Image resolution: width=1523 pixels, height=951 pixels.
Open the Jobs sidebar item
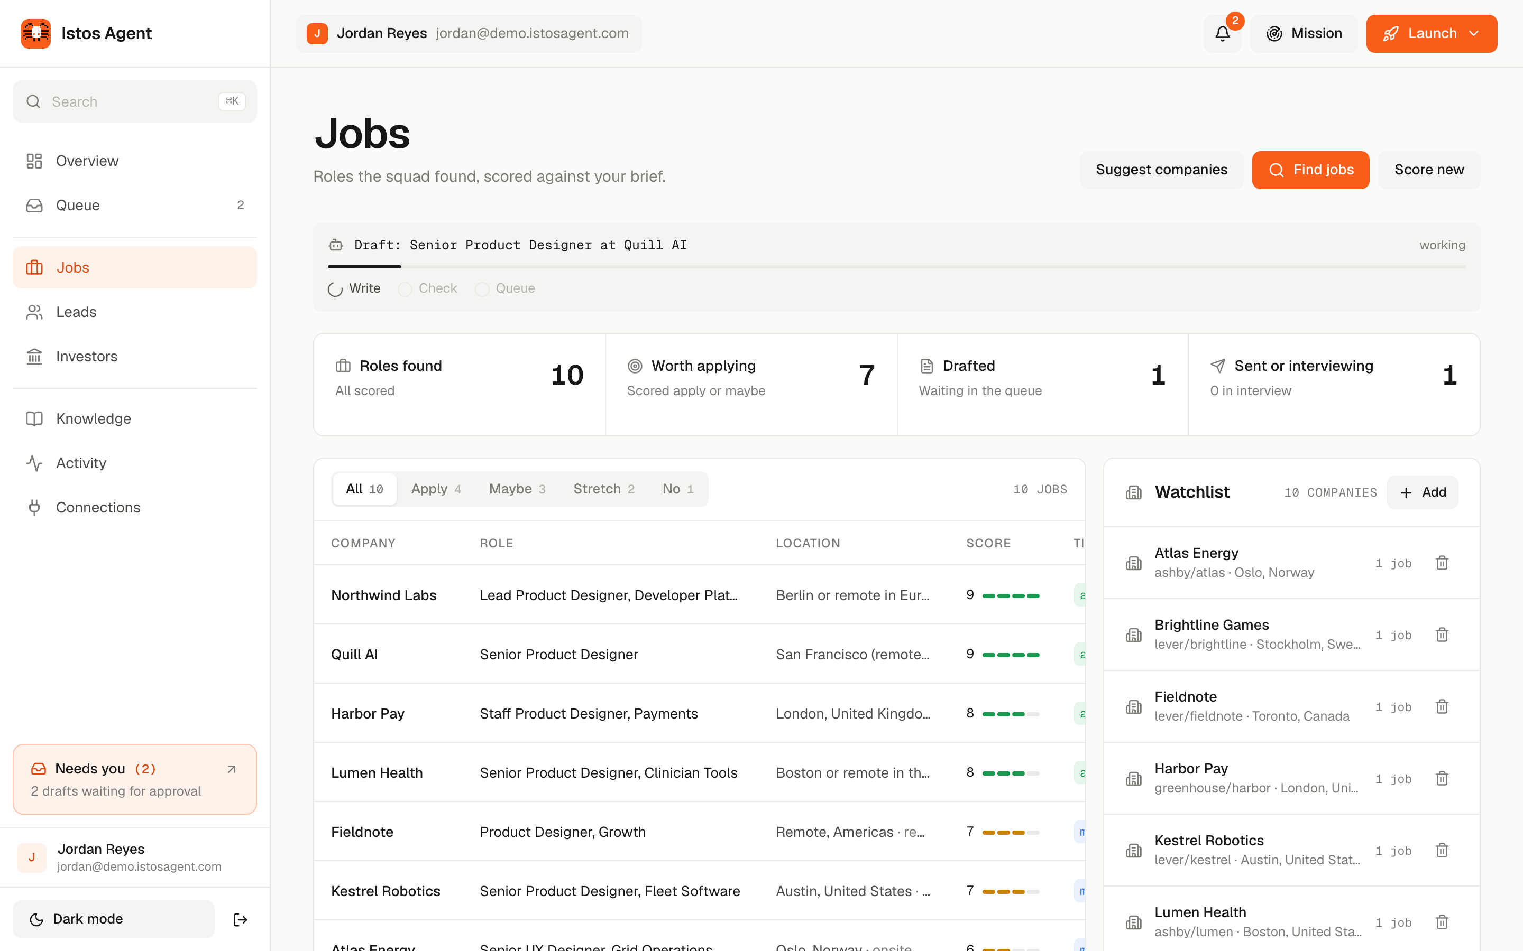(135, 267)
